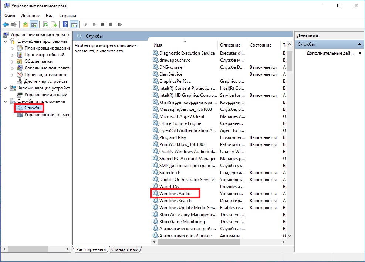Screen dimensions: 365x262
Task: Click the Restart service icon
Action: click(x=119, y=24)
